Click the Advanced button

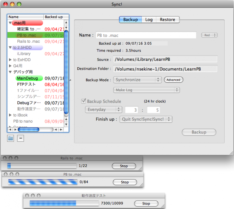[x=173, y=80]
